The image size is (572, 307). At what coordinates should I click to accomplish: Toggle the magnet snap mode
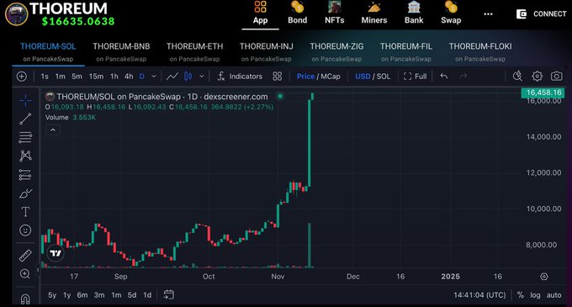point(25,299)
